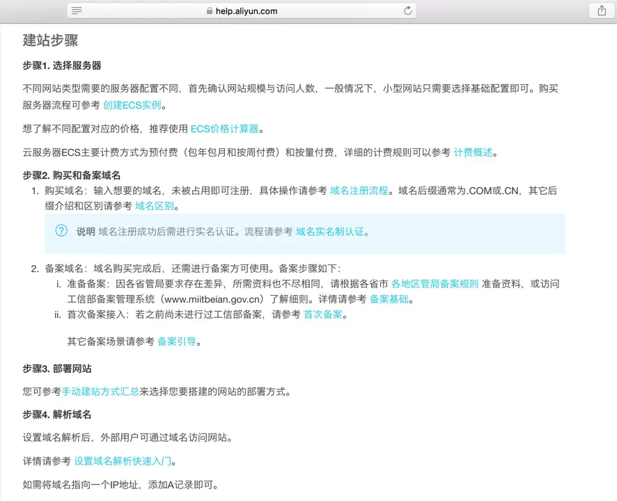Open the 各地区管局备案规则 link
Image resolution: width=617 pixels, height=501 pixels.
pyautogui.click(x=435, y=284)
